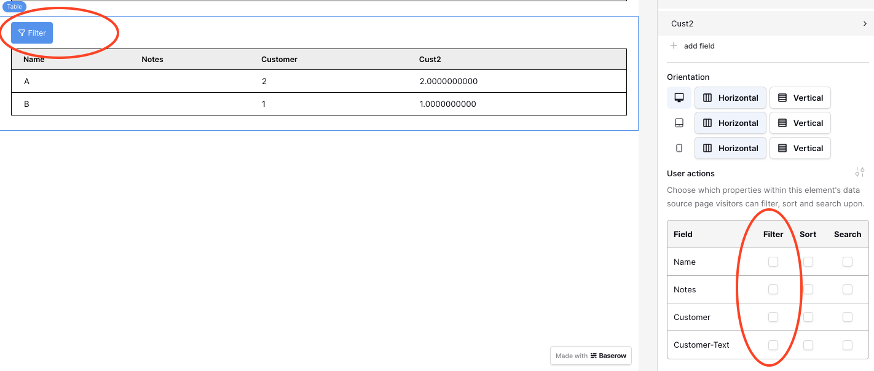Click the User actions section heading
874x371 pixels.
pyautogui.click(x=691, y=174)
